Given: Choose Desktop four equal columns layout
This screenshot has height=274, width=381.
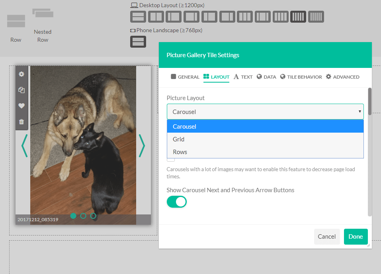Looking at the screenshot, I should pyautogui.click(x=280, y=17).
